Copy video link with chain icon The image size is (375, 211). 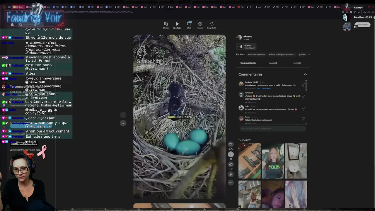[231, 174]
